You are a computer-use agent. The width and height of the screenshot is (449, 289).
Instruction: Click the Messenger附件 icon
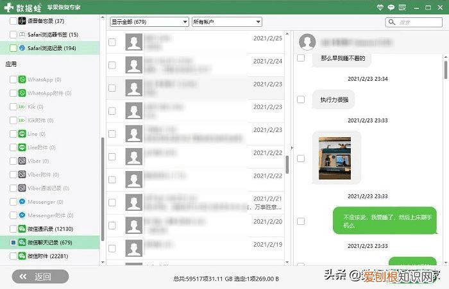click(x=22, y=215)
